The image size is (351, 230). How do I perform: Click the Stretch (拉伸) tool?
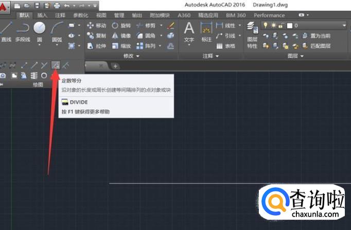point(96,46)
